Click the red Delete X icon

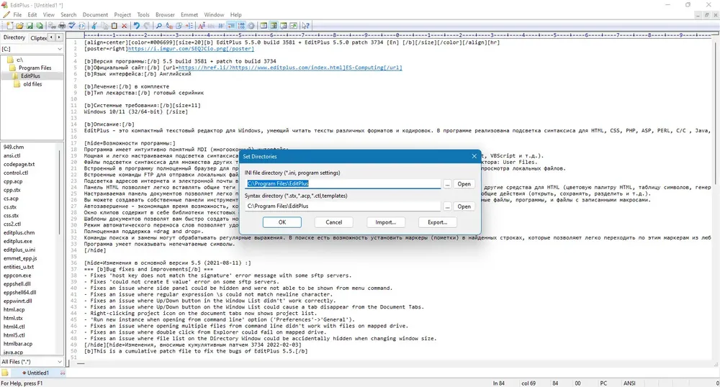coord(124,26)
